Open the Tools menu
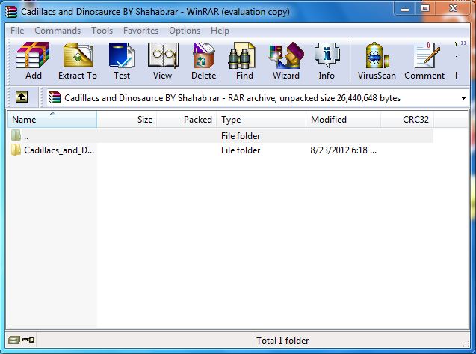476x354 pixels. (102, 31)
